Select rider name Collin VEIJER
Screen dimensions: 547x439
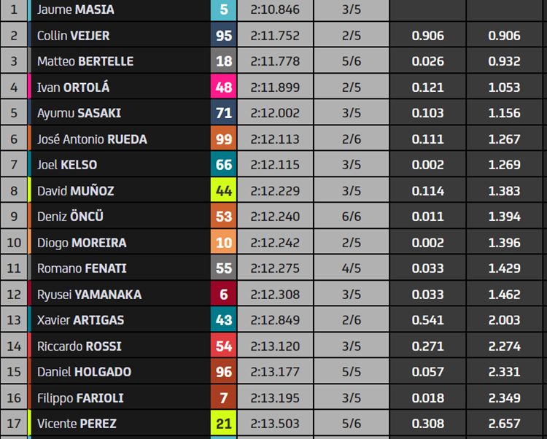pos(73,36)
